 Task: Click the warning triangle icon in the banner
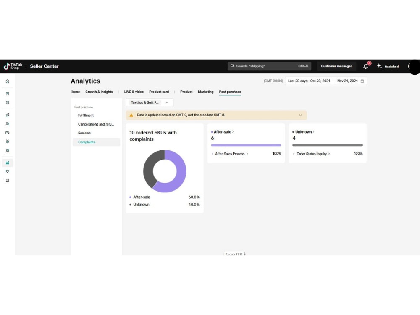click(x=131, y=115)
